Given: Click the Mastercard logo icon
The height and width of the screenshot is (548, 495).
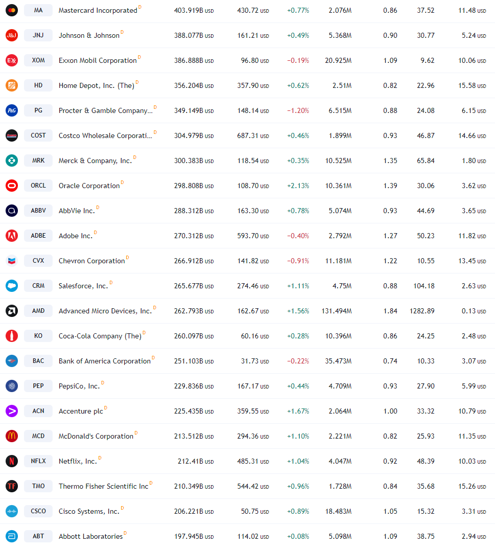Looking at the screenshot, I should (x=12, y=10).
